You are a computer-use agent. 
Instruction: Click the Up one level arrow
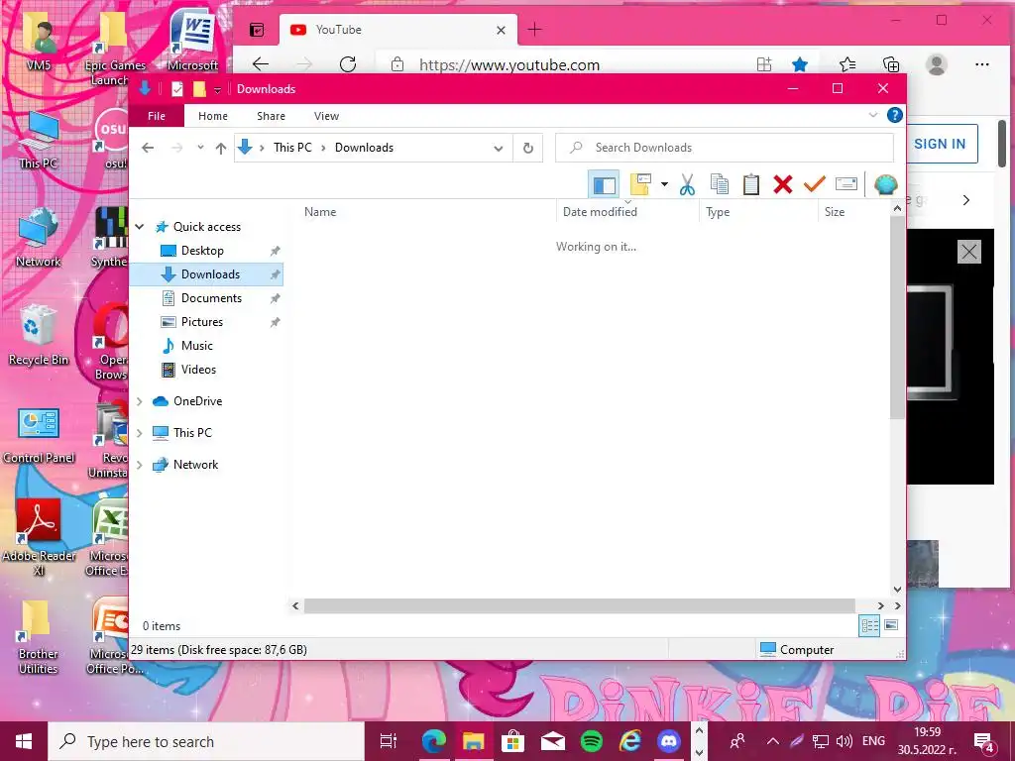point(221,149)
